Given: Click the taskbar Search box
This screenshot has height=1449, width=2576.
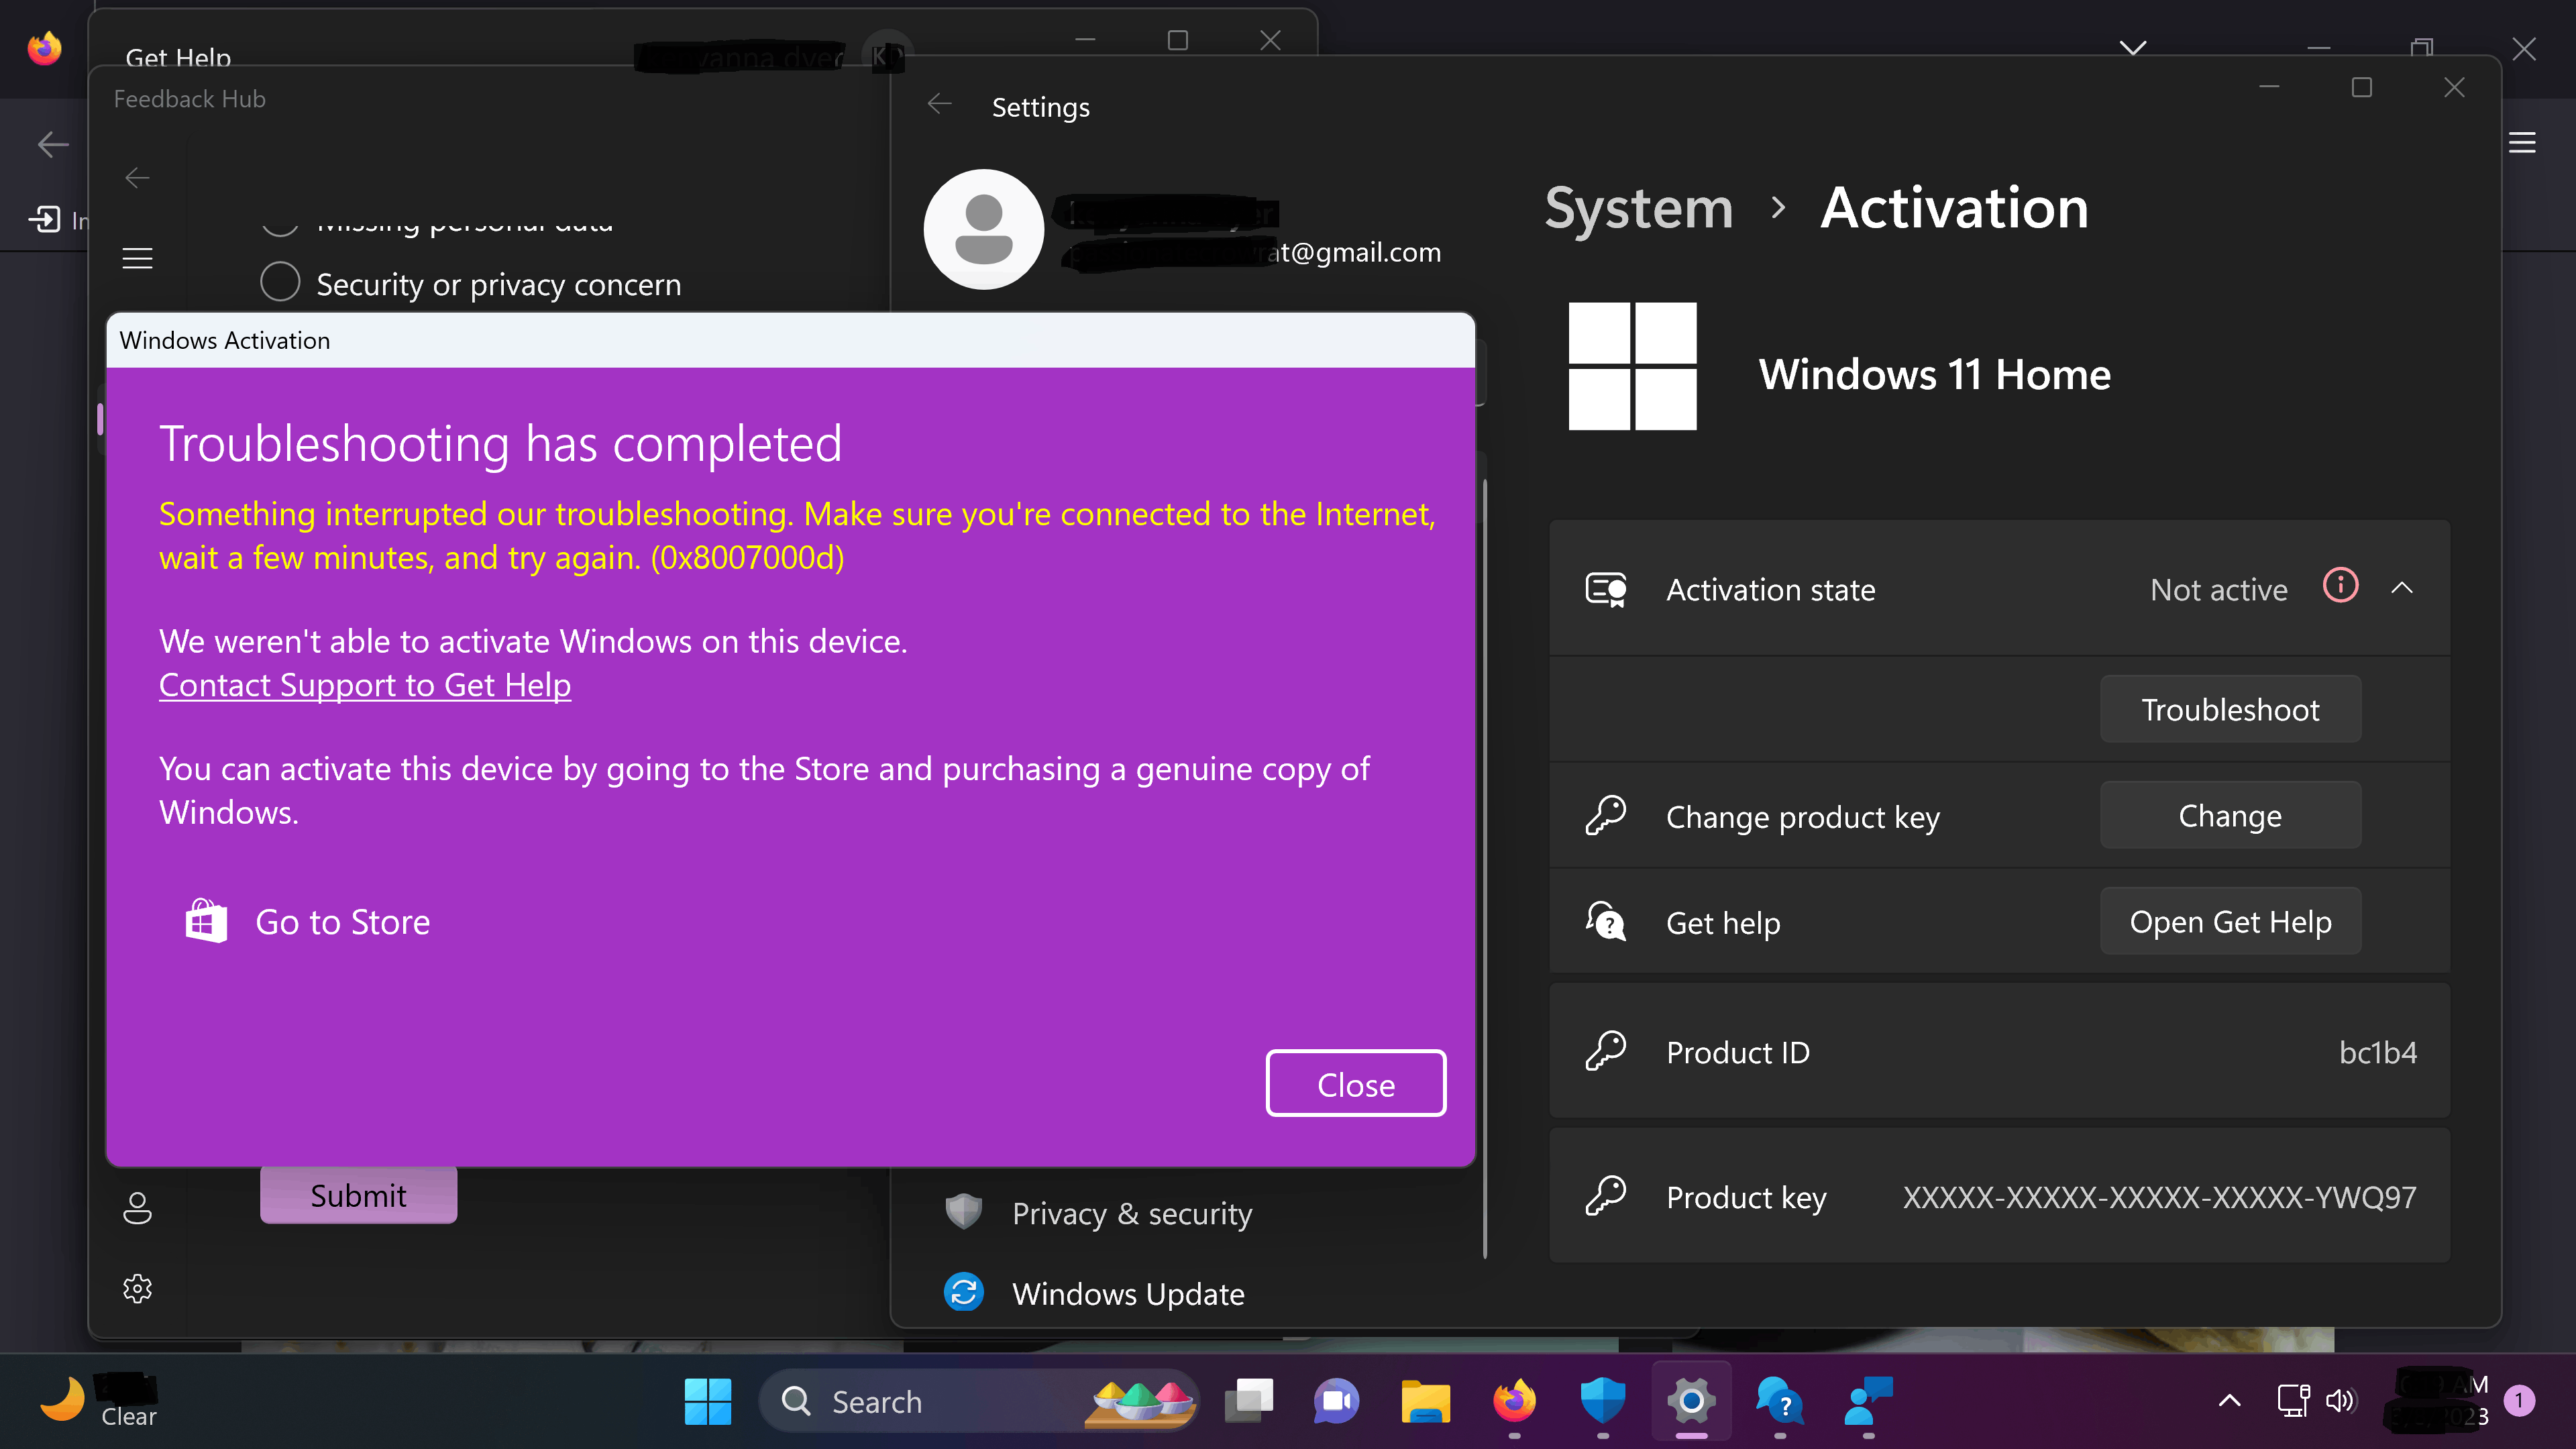Looking at the screenshot, I should pos(978,1402).
